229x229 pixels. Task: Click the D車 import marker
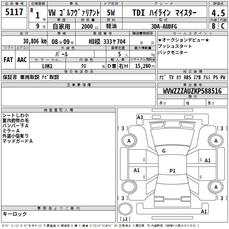[x=112, y=66]
